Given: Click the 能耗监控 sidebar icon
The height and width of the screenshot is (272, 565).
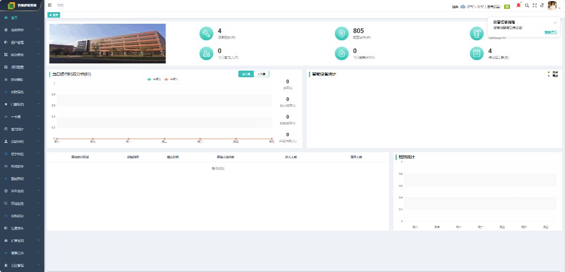Looking at the screenshot, I should (x=6, y=216).
